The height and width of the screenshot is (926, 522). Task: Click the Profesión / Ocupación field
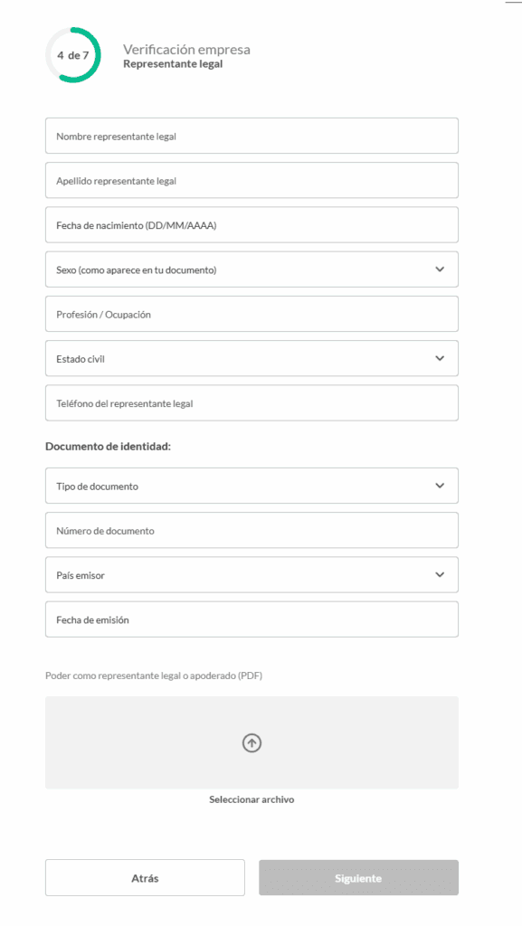252,314
